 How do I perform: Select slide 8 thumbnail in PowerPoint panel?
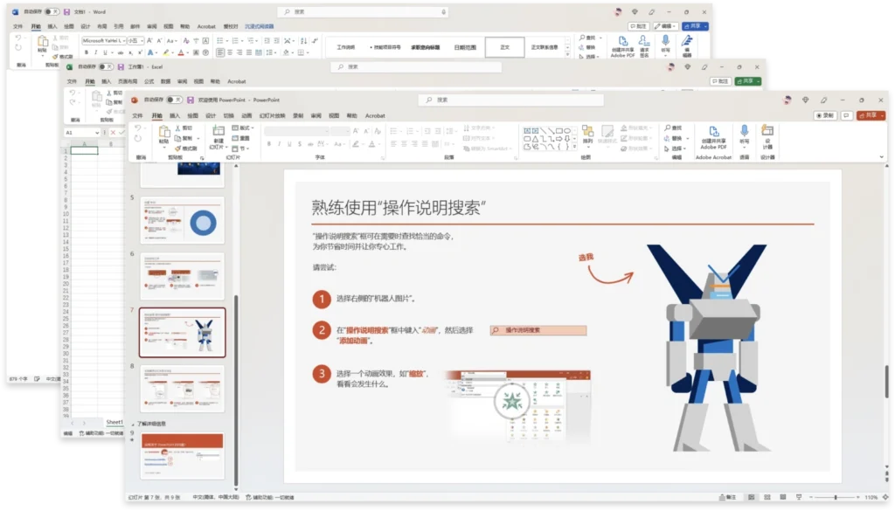pos(182,388)
